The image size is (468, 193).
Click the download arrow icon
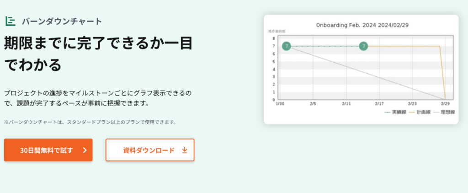(185, 150)
